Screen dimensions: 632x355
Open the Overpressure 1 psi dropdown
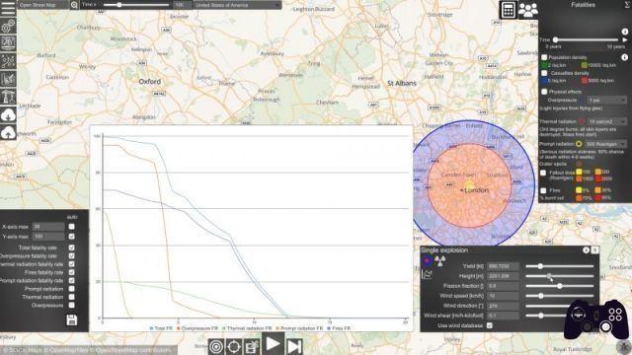click(x=607, y=100)
